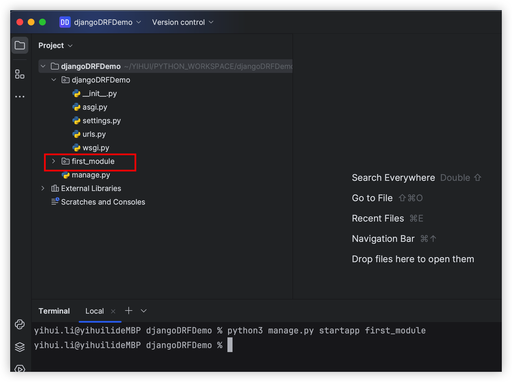This screenshot has height=382, width=512.
Task: Click the DD project badge icon
Action: (65, 22)
